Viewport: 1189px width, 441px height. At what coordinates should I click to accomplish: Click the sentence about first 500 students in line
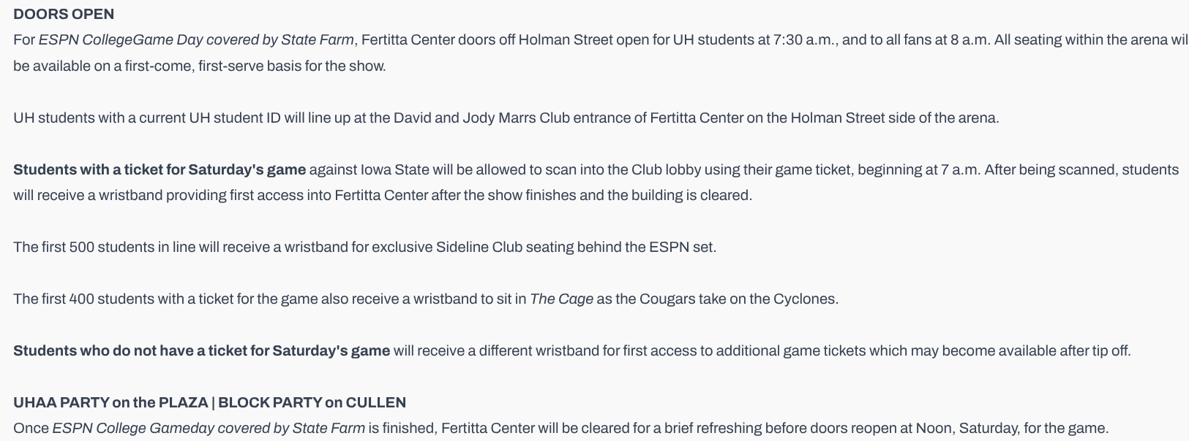point(364,248)
